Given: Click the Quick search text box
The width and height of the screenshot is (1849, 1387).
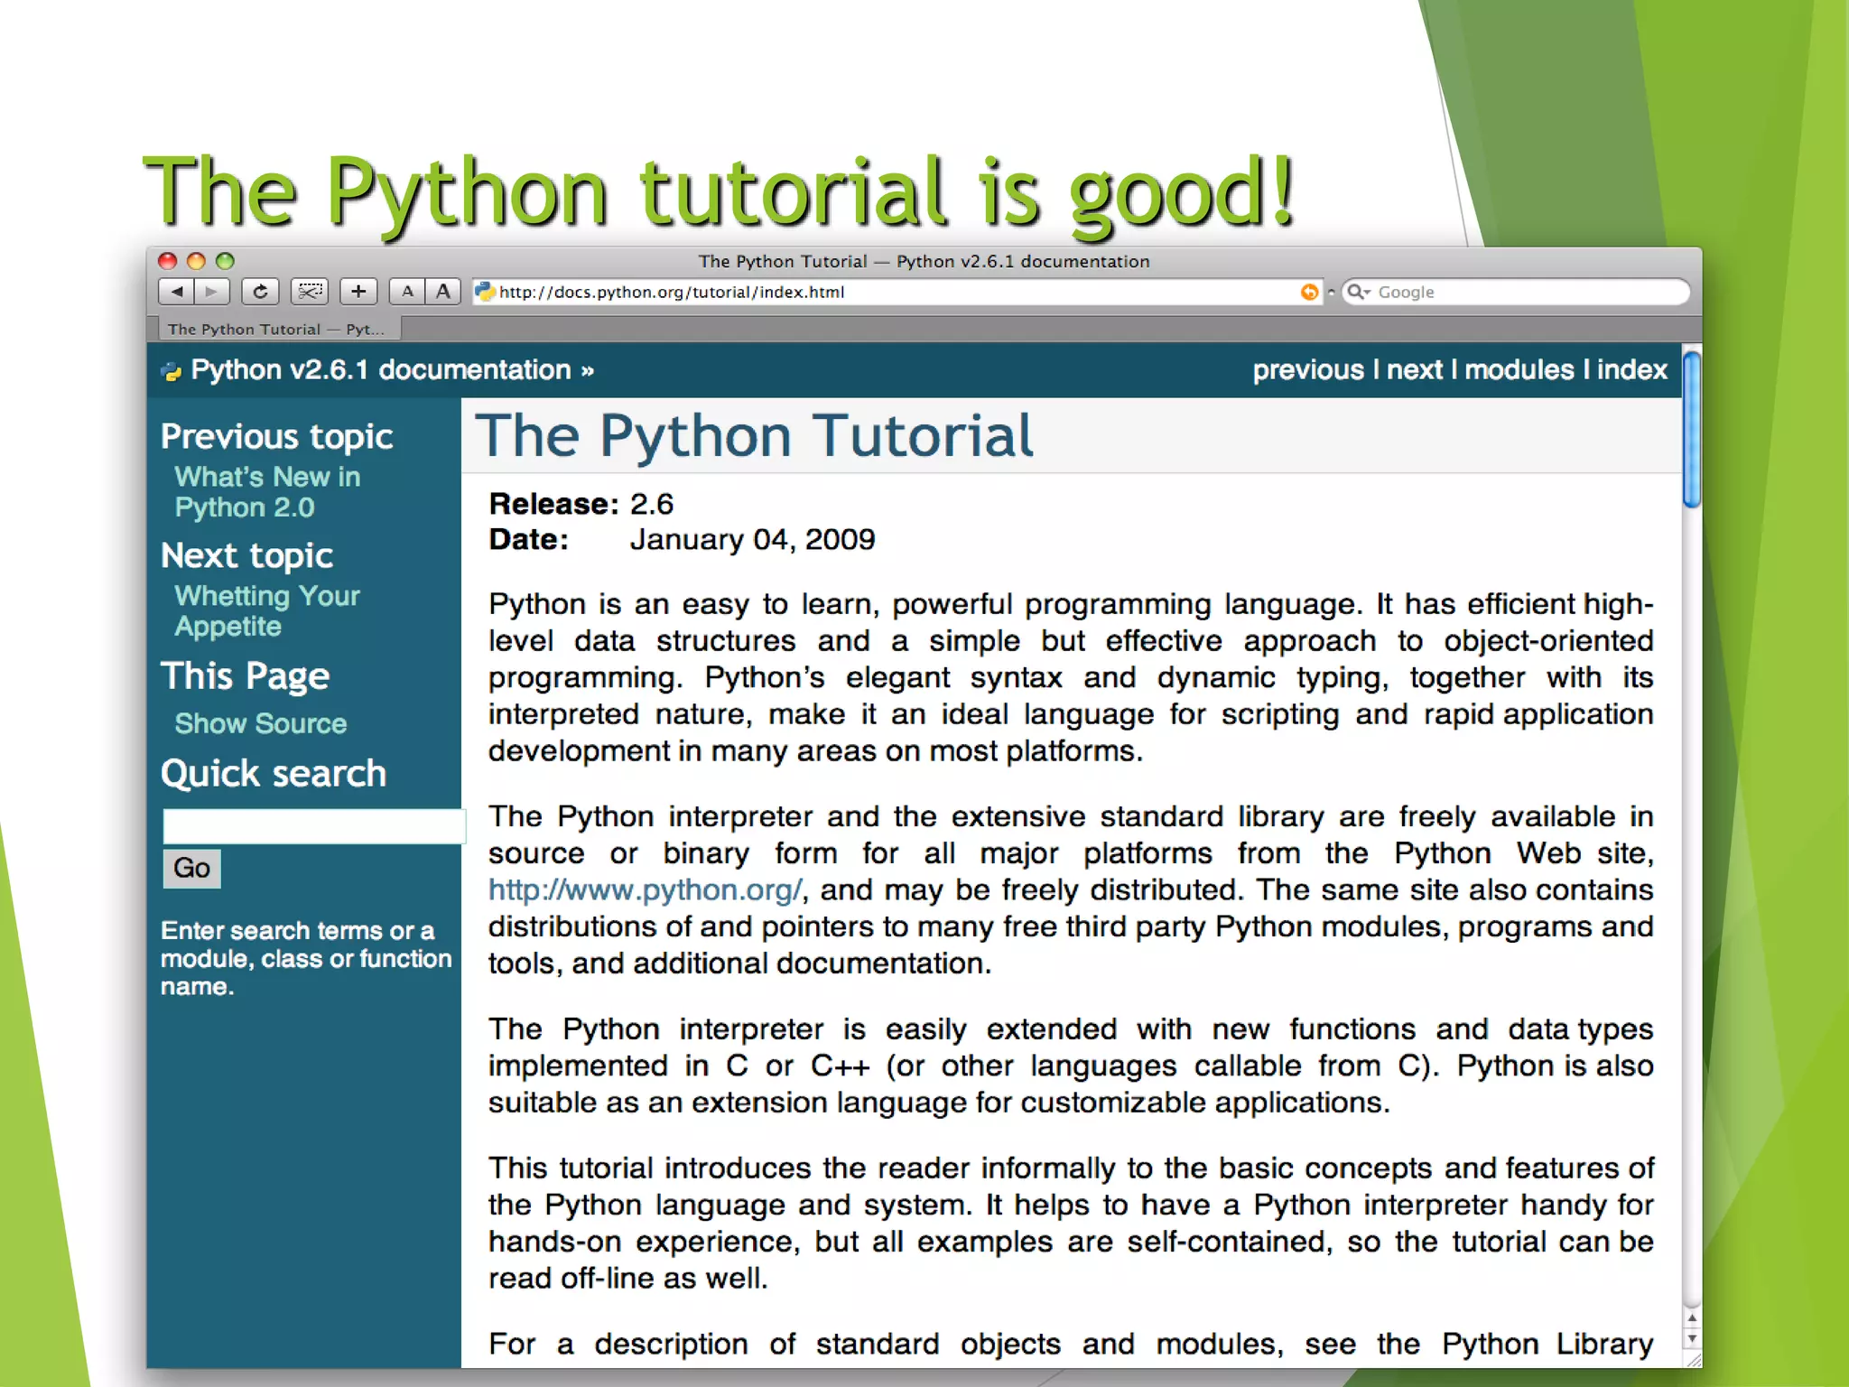Looking at the screenshot, I should coord(313,826).
